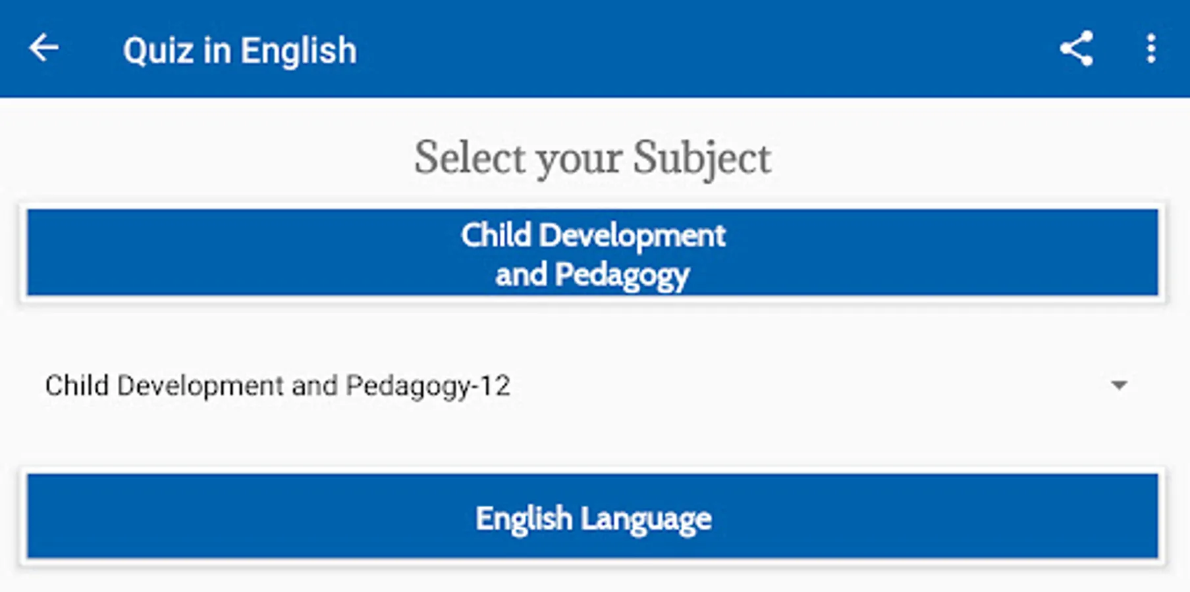The width and height of the screenshot is (1190, 592).
Task: Tap the back arrow icon
Action: click(43, 49)
